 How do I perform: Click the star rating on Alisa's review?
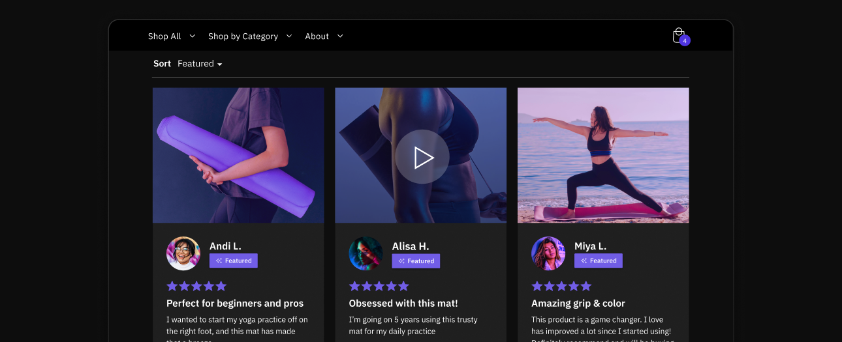[379, 286]
